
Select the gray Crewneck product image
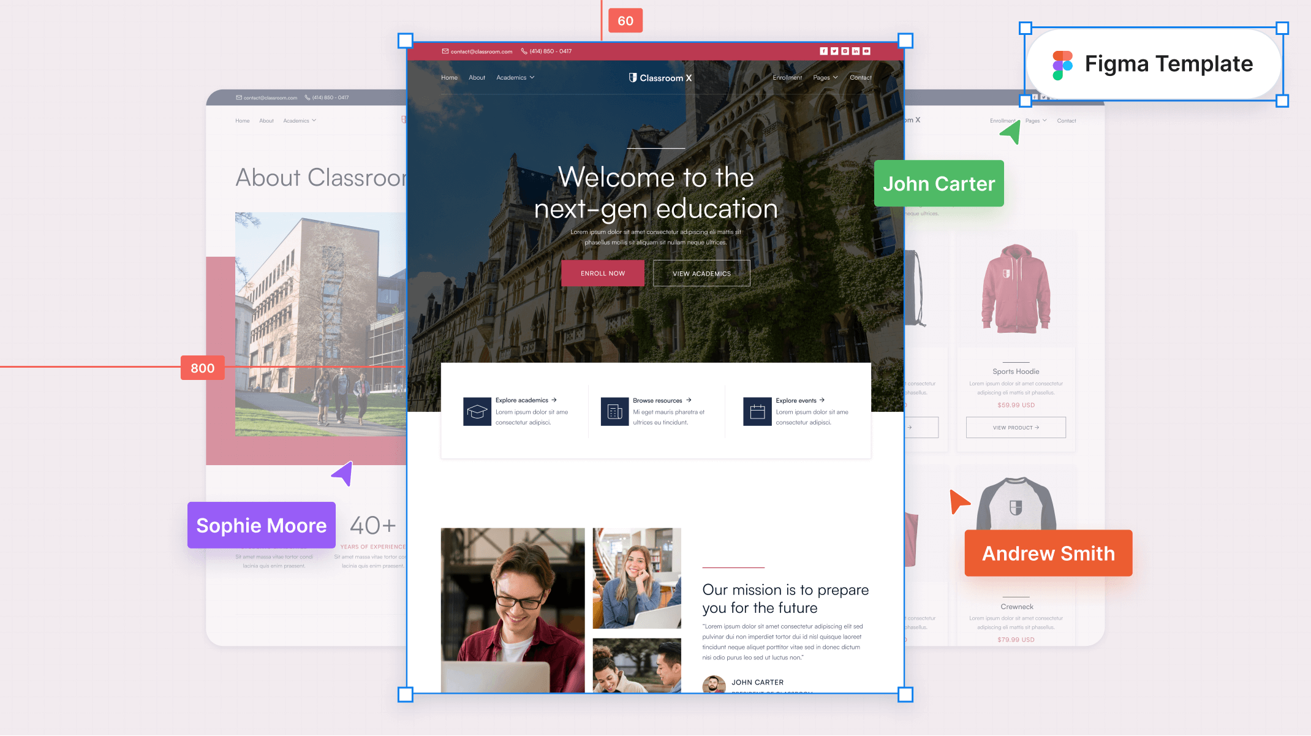(1016, 504)
